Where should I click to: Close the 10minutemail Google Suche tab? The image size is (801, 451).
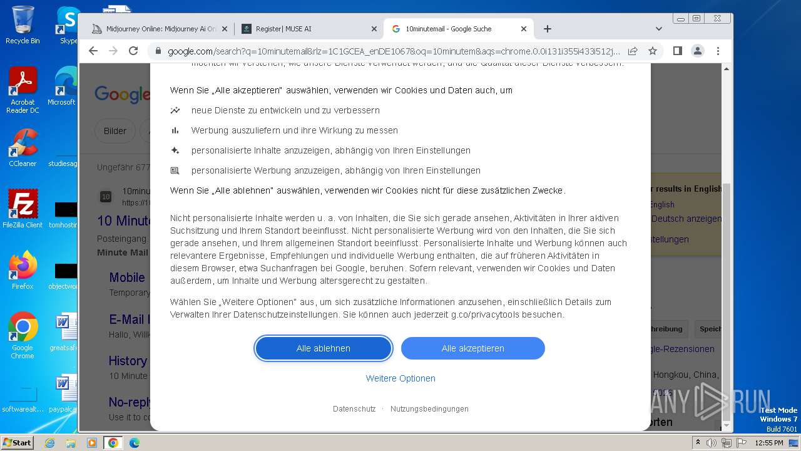[524, 29]
